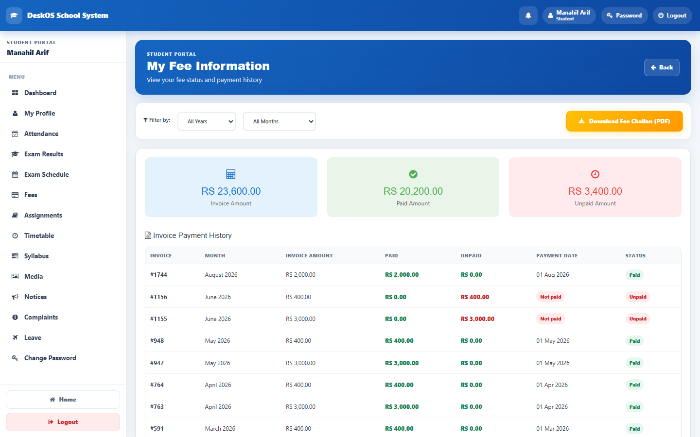This screenshot has height=437, width=700.
Task: Open the Timetable menu item
Action: click(x=63, y=235)
